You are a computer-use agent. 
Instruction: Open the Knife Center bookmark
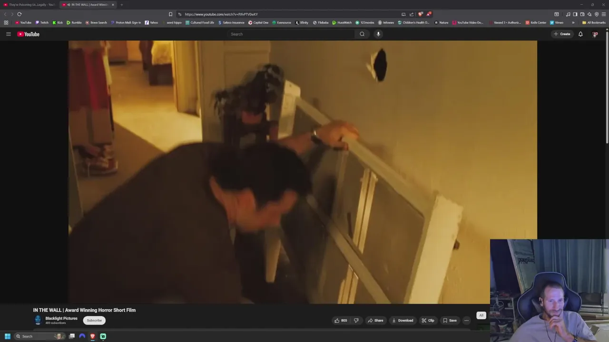[x=536, y=22]
